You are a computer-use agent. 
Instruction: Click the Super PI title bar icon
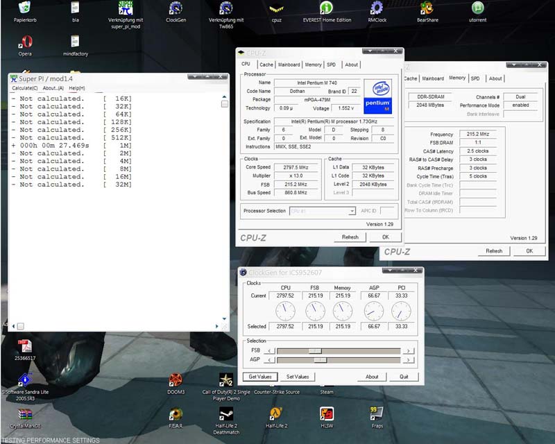point(14,78)
